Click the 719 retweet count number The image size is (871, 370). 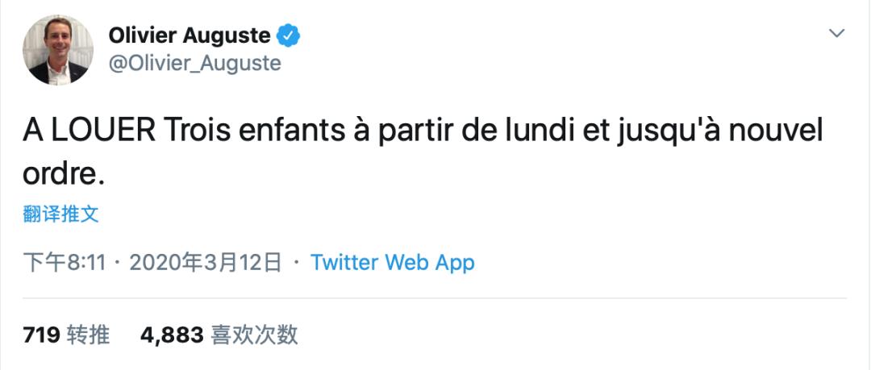pyautogui.click(x=43, y=335)
